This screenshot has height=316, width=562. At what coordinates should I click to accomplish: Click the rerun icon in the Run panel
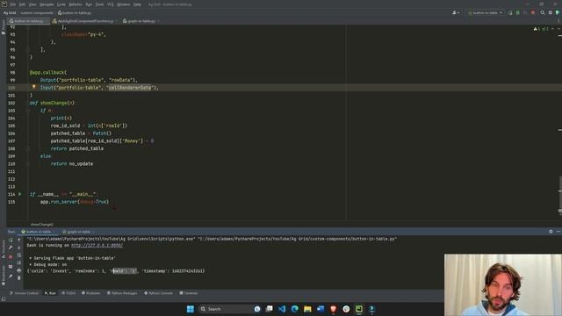point(11,240)
